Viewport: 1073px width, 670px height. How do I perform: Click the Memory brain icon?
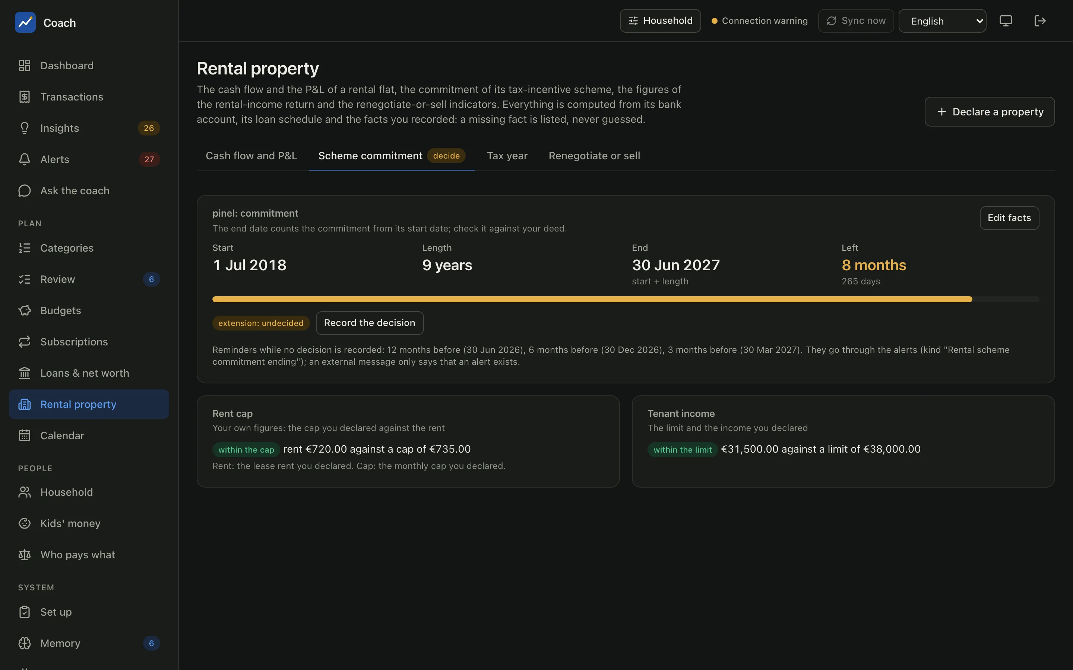(24, 643)
